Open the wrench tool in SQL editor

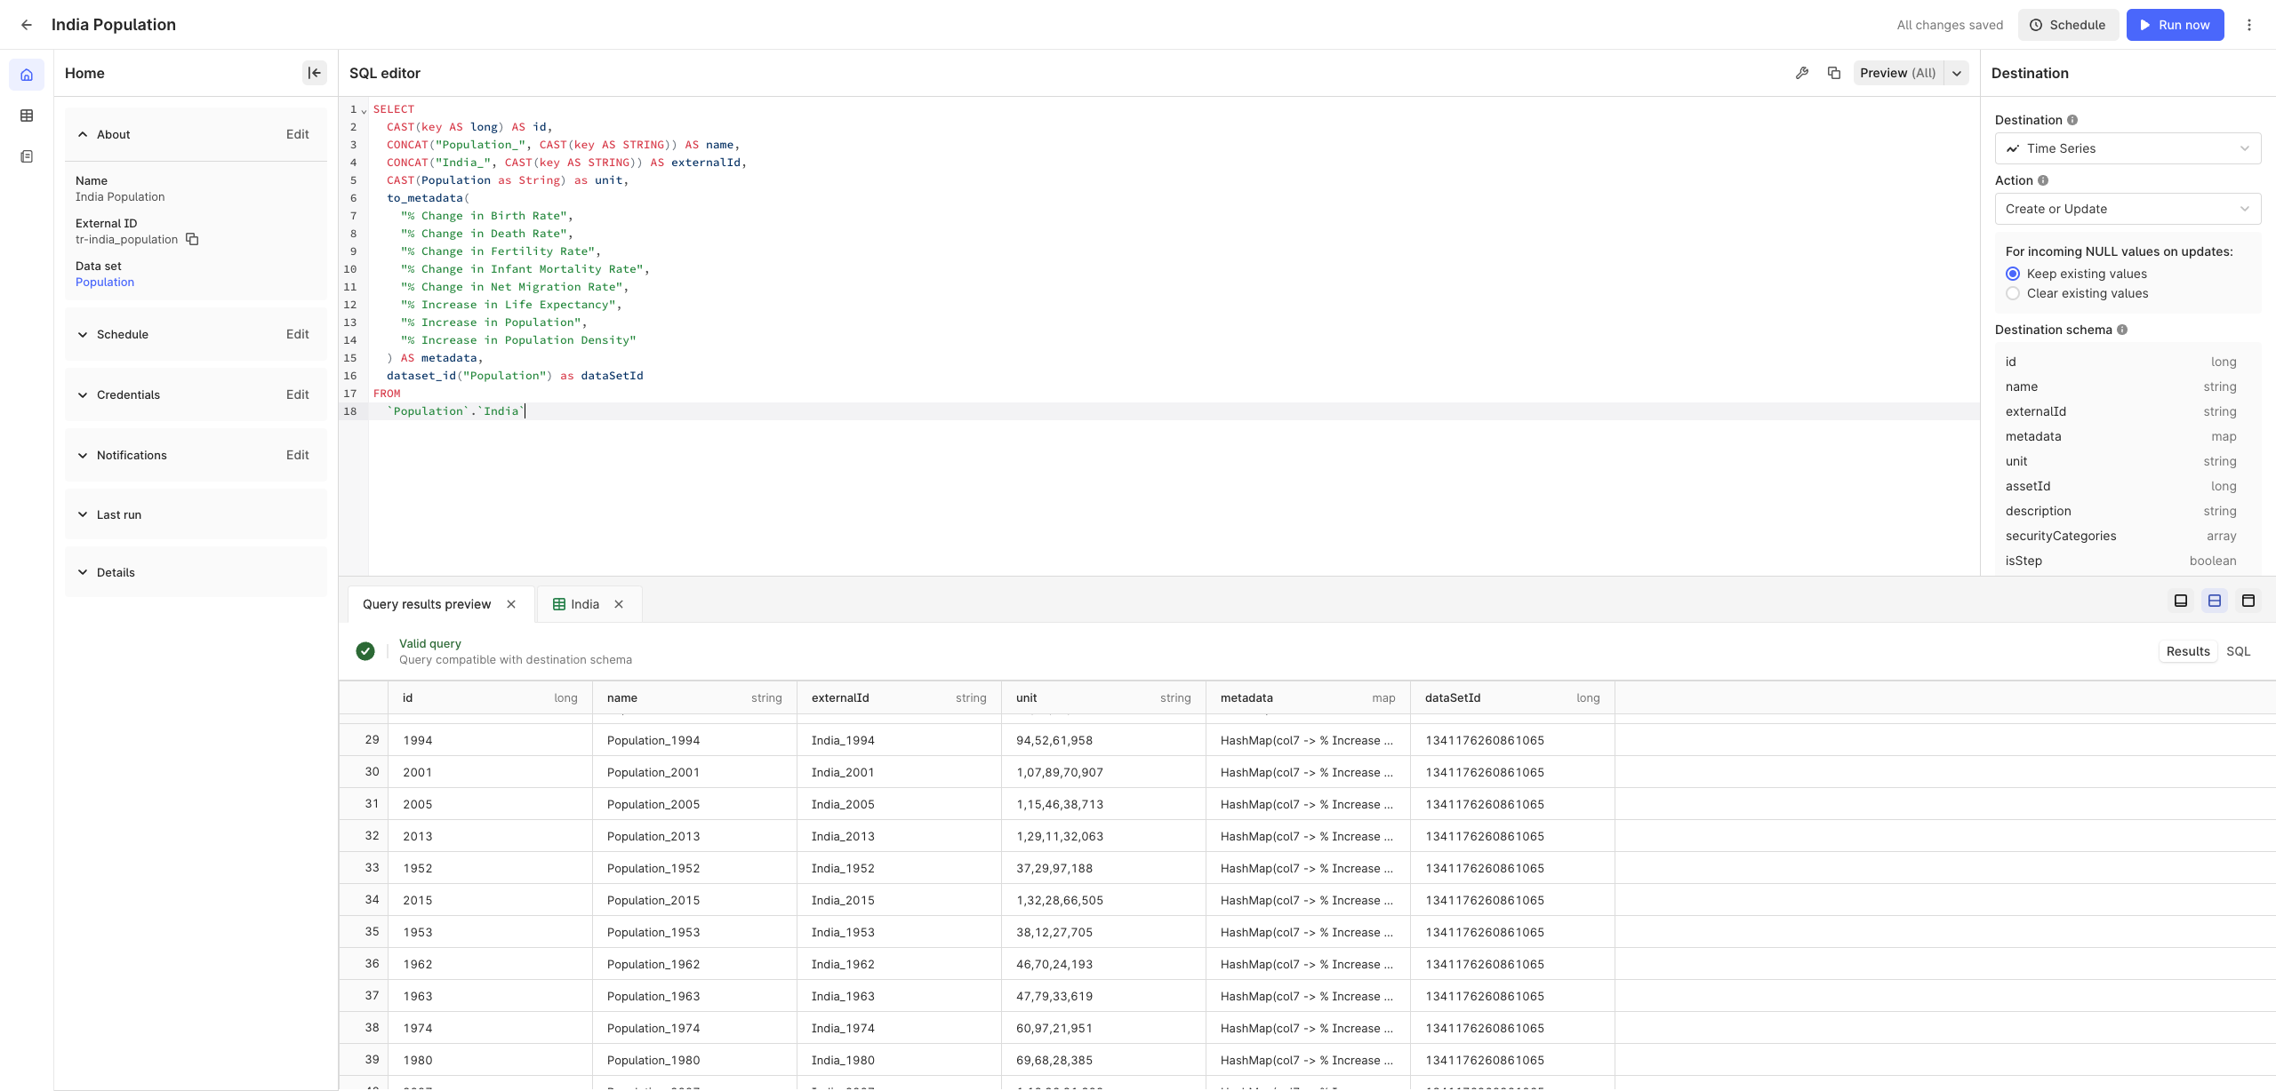point(1802,73)
